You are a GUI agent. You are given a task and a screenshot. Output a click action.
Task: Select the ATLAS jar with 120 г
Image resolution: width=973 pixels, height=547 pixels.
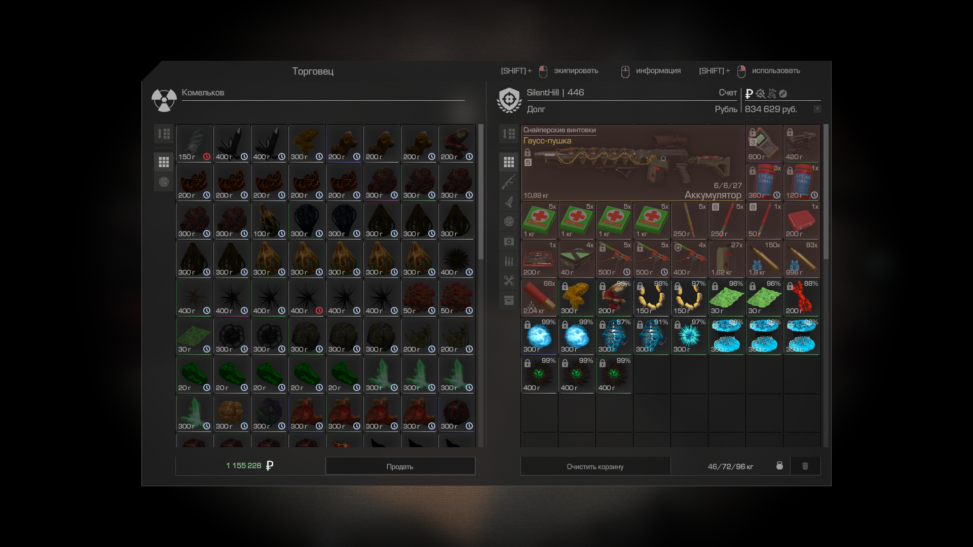802,182
